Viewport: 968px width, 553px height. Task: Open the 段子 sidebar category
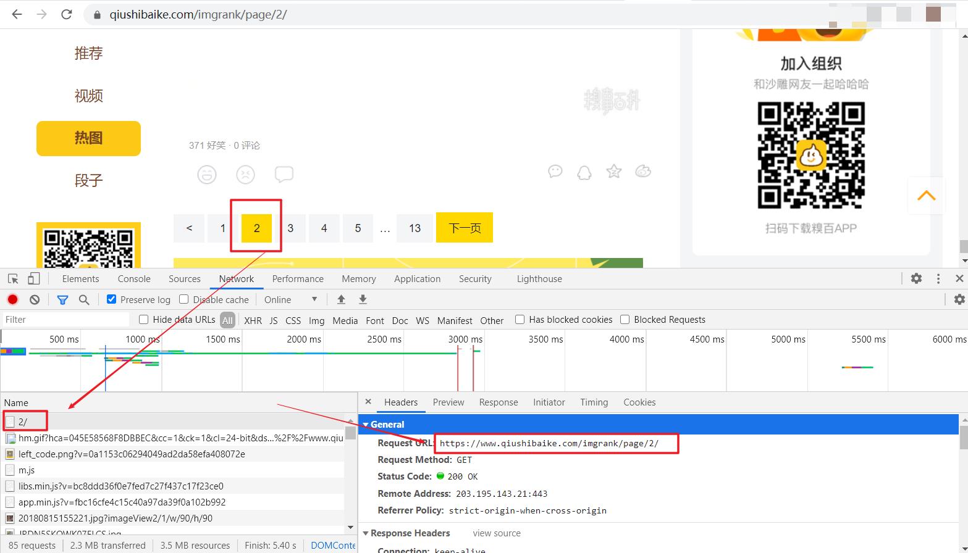88,181
